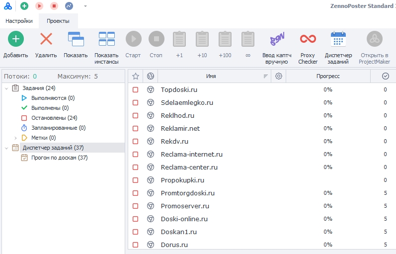
Task: Select Выполняются (0) tree item
Action: click(x=53, y=98)
